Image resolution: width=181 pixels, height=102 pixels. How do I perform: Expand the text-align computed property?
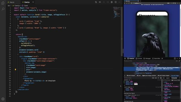click(x=163, y=97)
